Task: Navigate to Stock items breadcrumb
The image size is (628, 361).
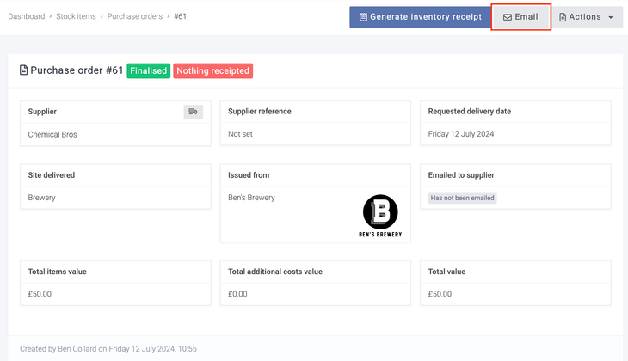Action: coord(77,16)
